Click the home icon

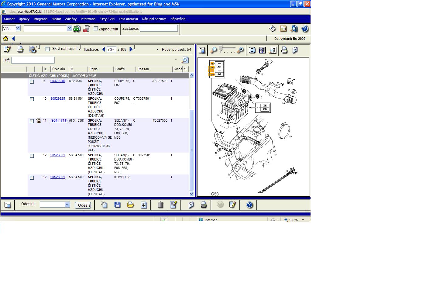click(x=5, y=39)
